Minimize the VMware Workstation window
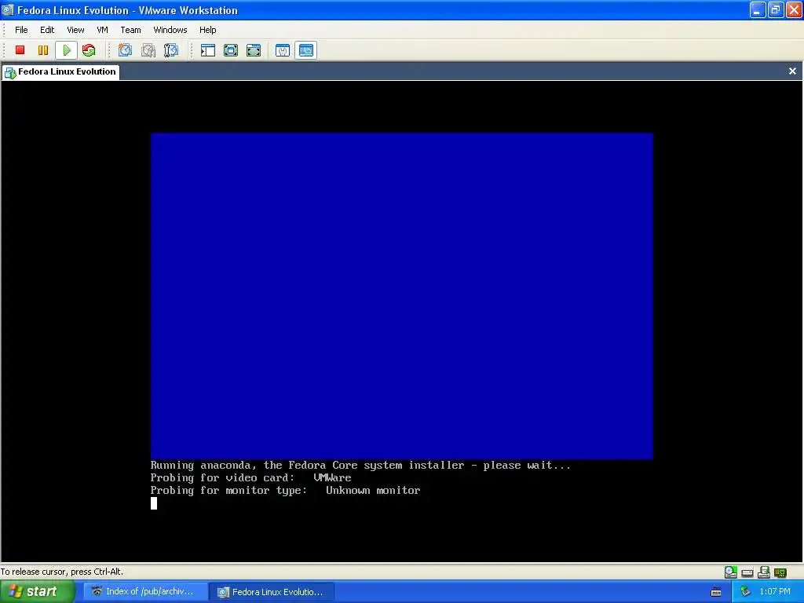Viewport: 804px width, 603px height. click(758, 10)
